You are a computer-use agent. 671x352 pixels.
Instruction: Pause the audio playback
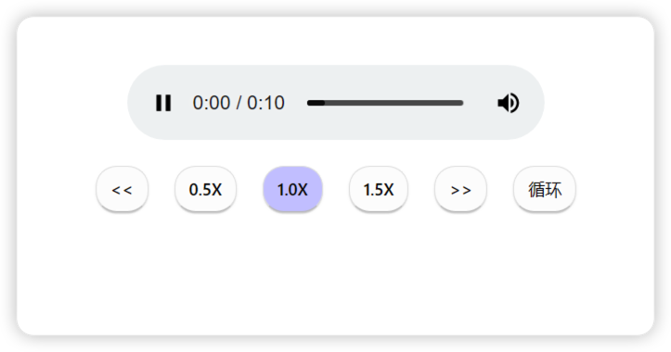[163, 103]
